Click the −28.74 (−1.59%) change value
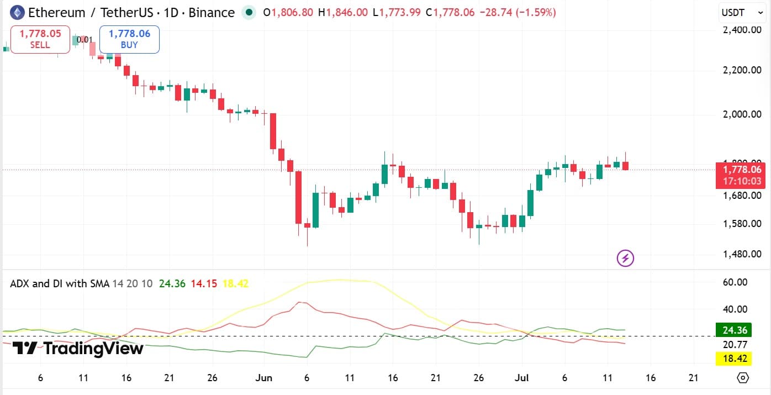 (517, 12)
